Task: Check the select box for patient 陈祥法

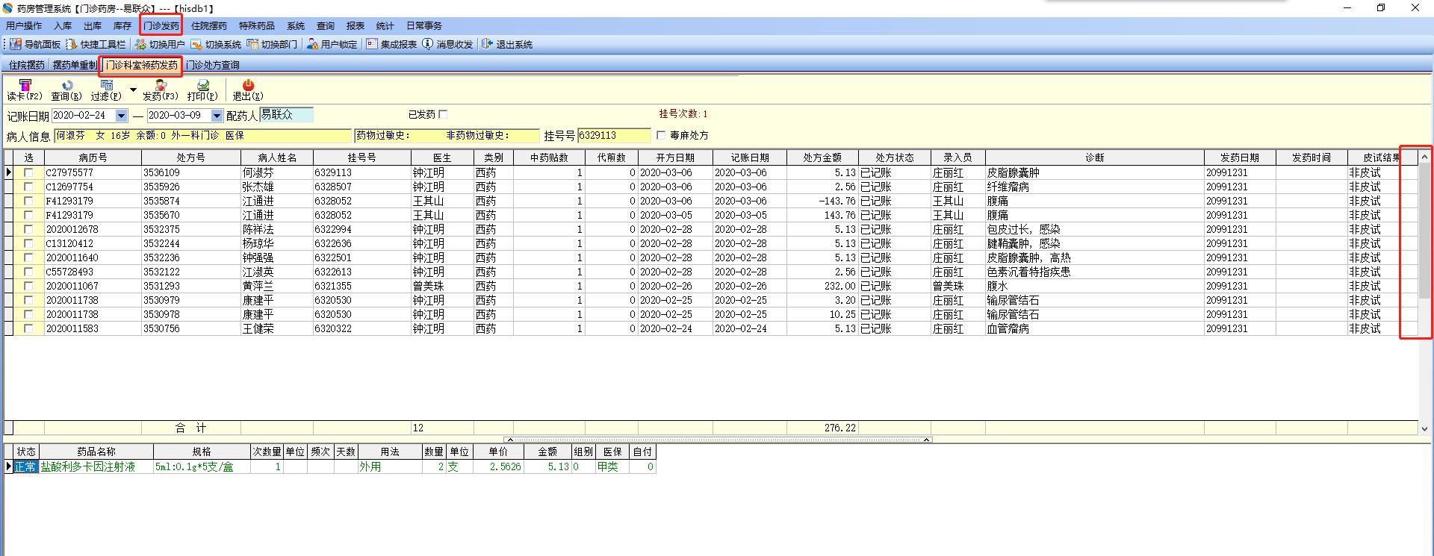Action: tap(28, 229)
